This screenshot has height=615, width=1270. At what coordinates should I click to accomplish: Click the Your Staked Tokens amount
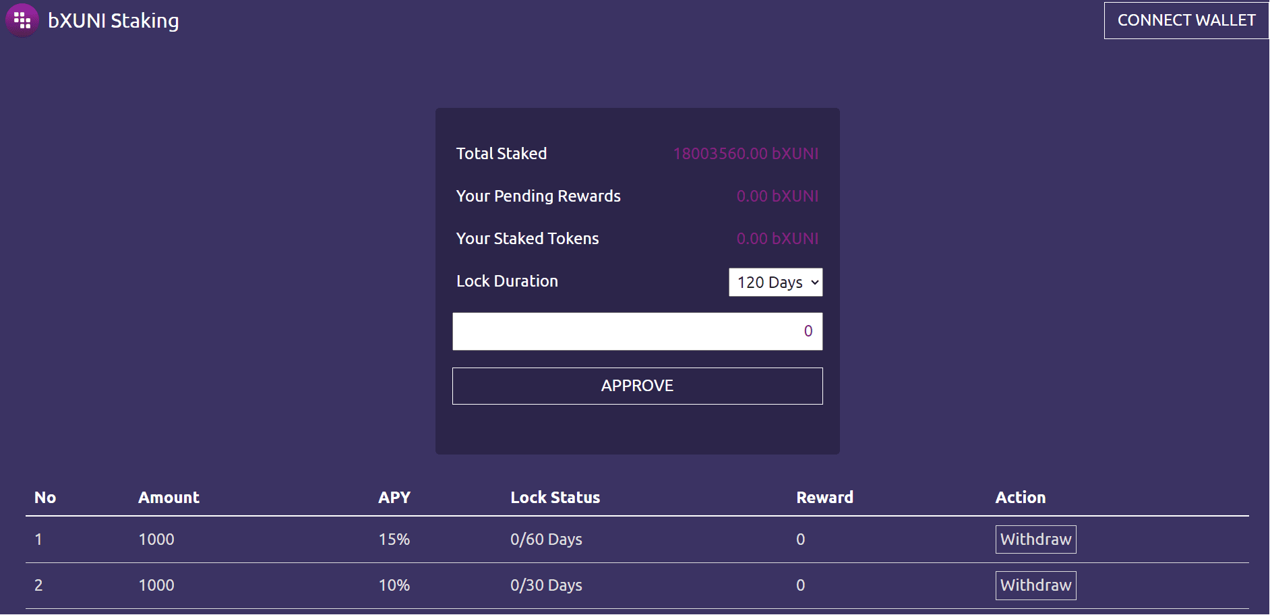777,239
